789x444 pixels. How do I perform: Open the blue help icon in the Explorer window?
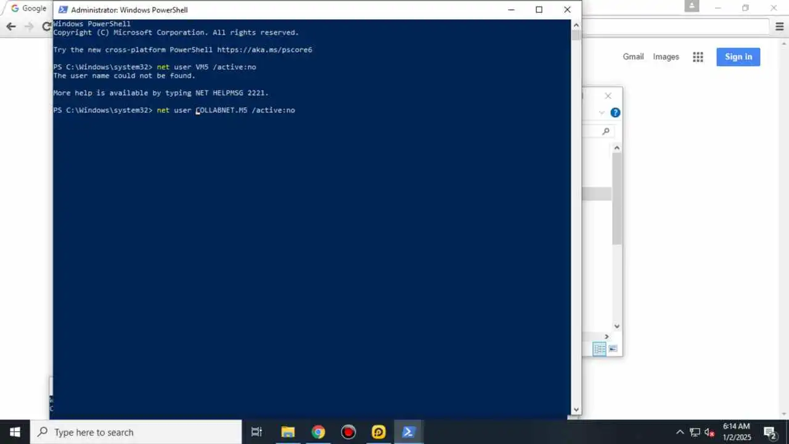click(x=615, y=113)
